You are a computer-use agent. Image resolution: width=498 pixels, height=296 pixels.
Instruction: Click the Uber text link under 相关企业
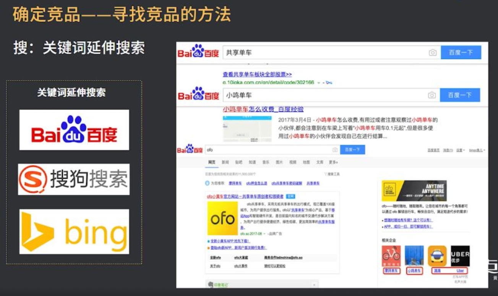click(x=460, y=271)
